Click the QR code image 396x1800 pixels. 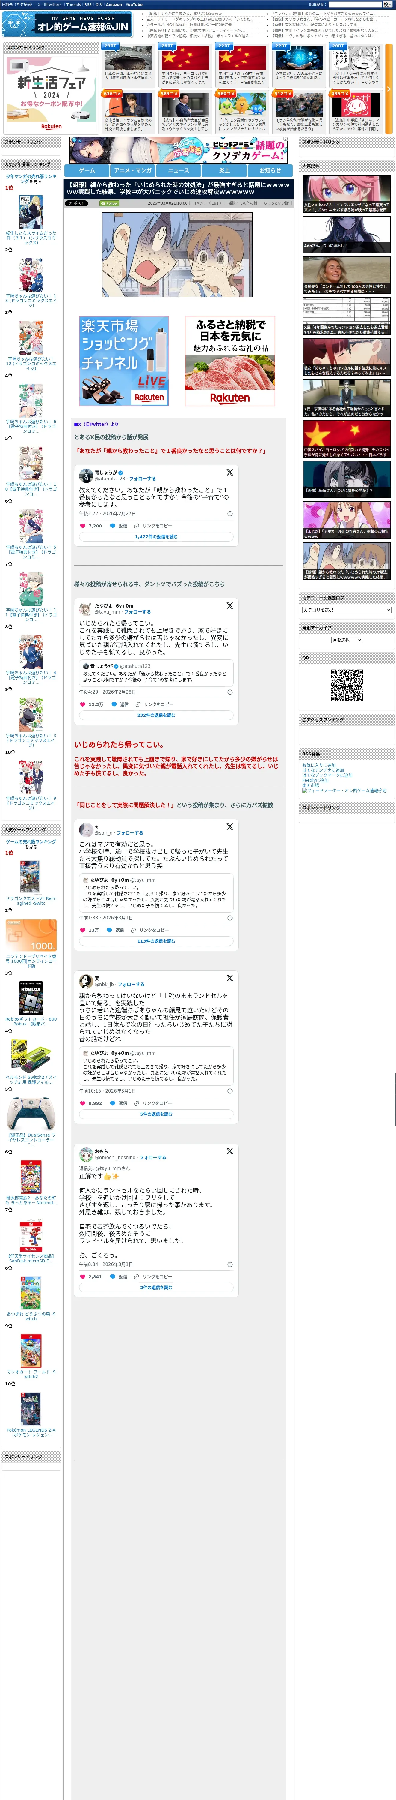tap(347, 685)
